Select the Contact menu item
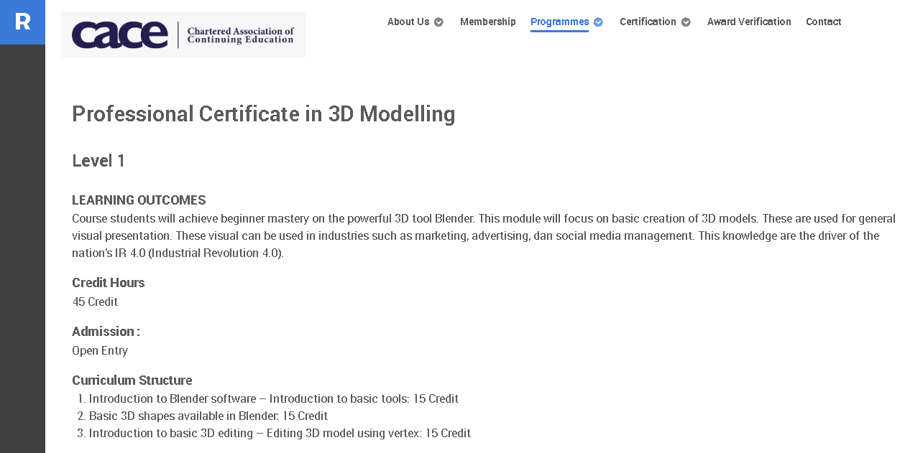The width and height of the screenshot is (905, 453). pos(823,22)
